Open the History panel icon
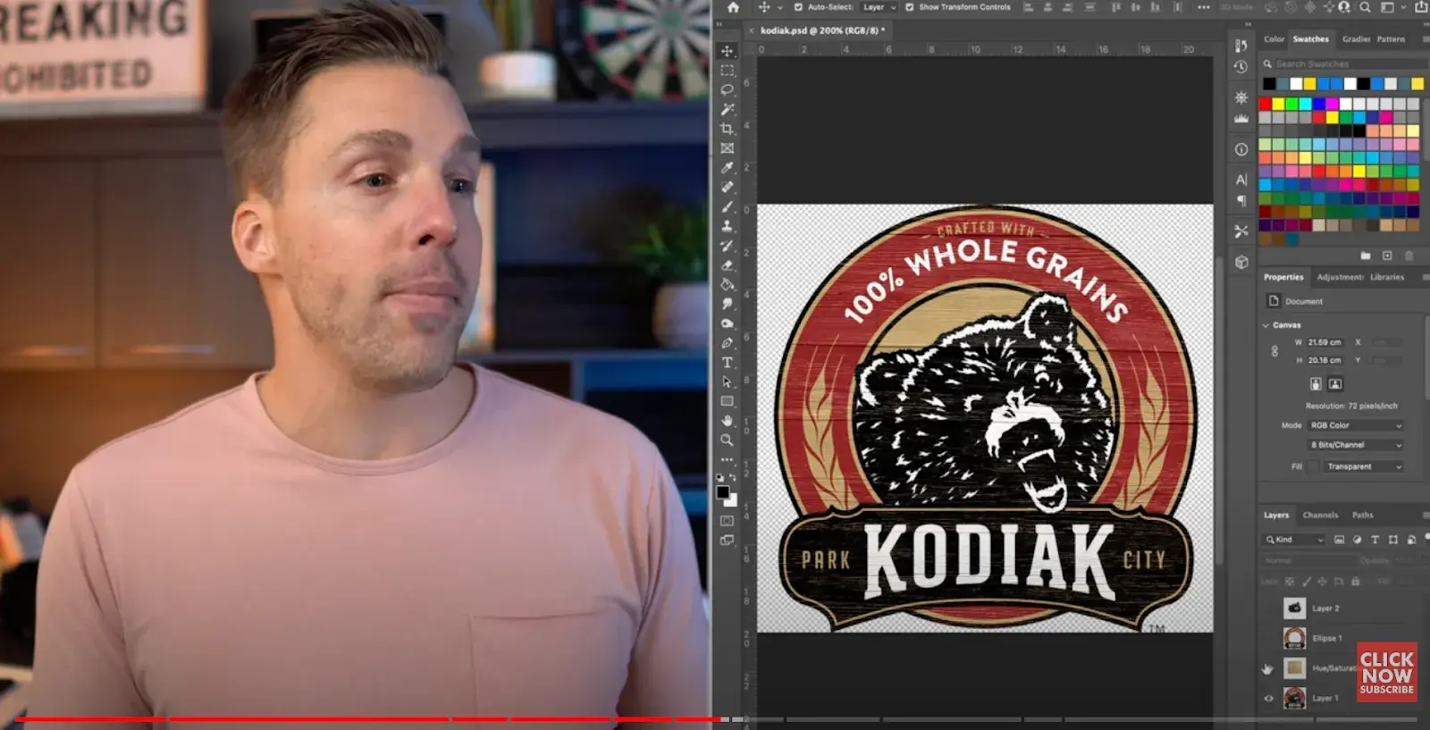The width and height of the screenshot is (1430, 730). pyautogui.click(x=1241, y=67)
